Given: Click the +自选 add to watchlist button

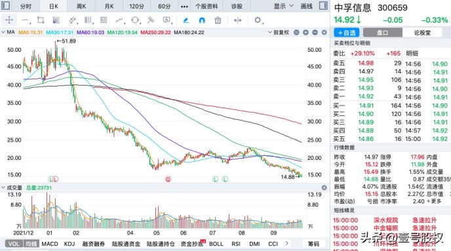Looking at the screenshot, I should point(347,33).
